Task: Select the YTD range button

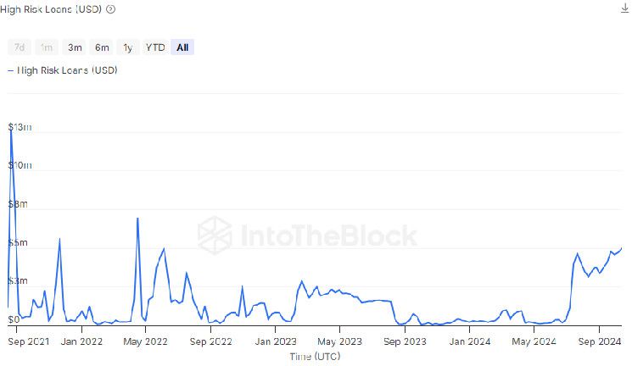Action: pos(155,47)
